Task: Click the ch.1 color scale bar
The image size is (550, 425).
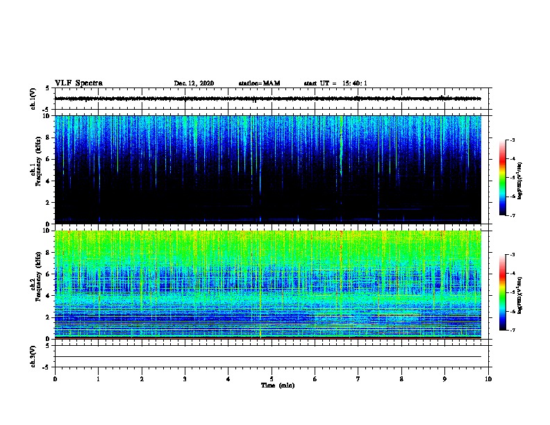Action: pos(502,178)
